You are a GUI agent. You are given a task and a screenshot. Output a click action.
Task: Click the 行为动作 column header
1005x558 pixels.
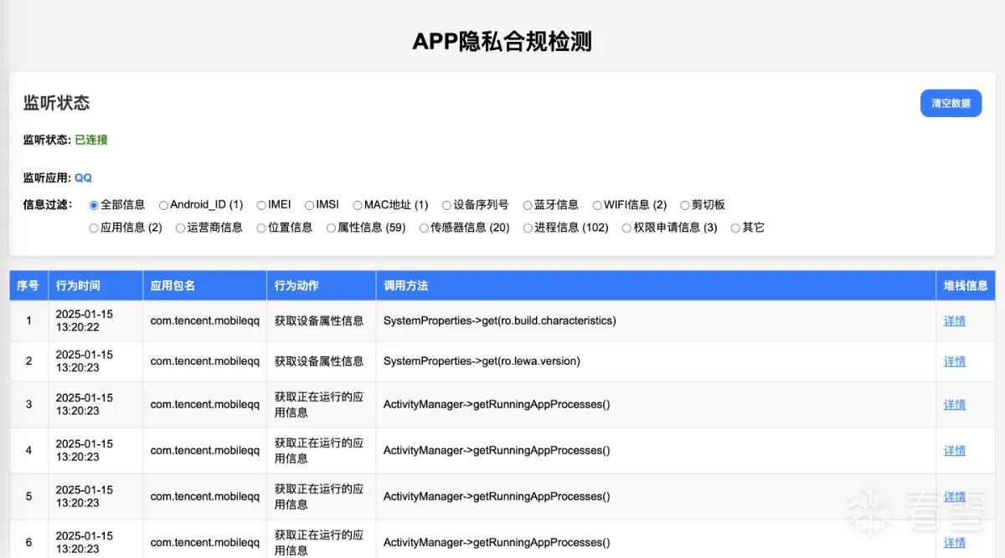point(322,285)
